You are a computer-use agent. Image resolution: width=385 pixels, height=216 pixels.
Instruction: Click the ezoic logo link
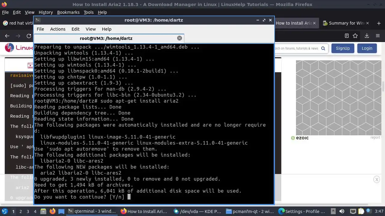(x=300, y=138)
